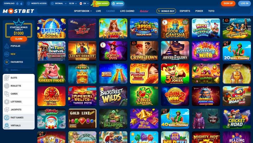Claim the $1000 starting bonus
The height and width of the screenshot is (143, 253).
(19, 39)
